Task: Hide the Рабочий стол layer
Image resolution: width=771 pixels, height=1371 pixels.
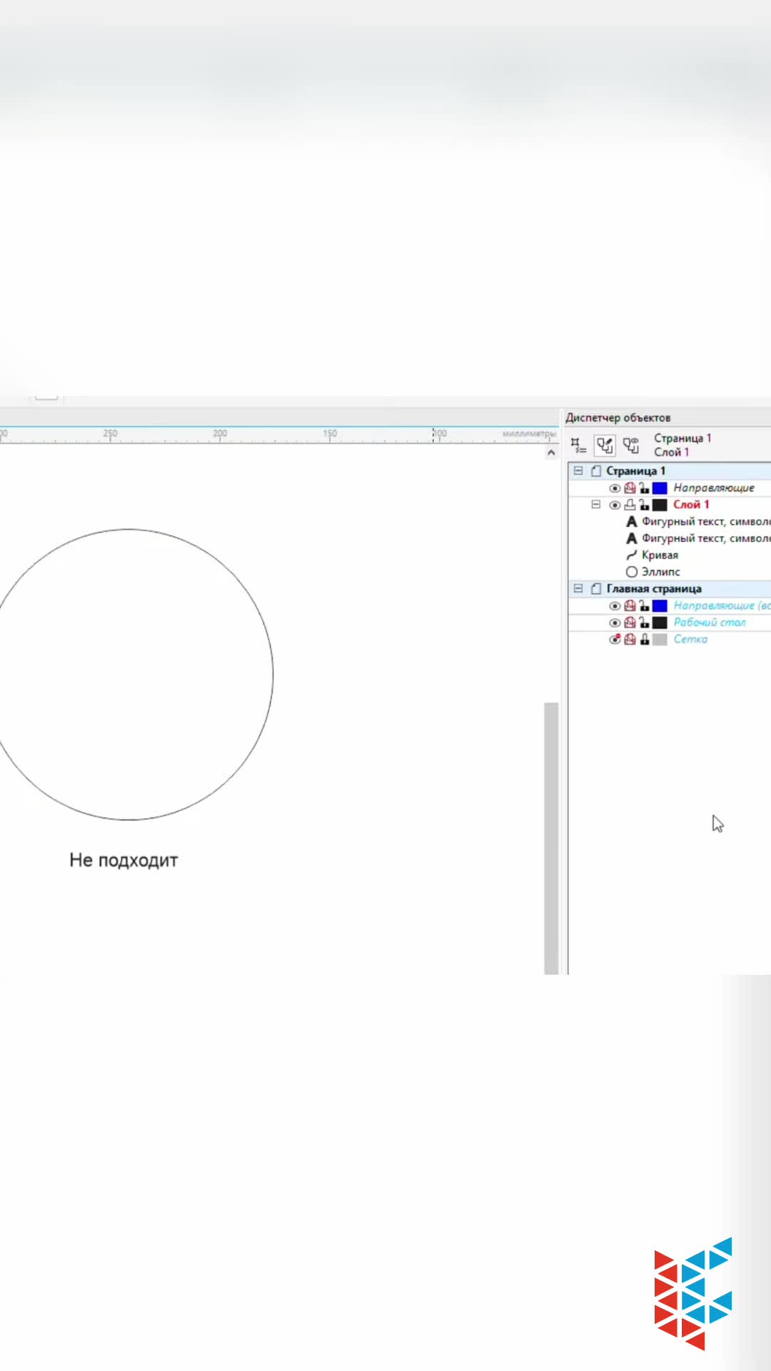Action: tap(615, 623)
